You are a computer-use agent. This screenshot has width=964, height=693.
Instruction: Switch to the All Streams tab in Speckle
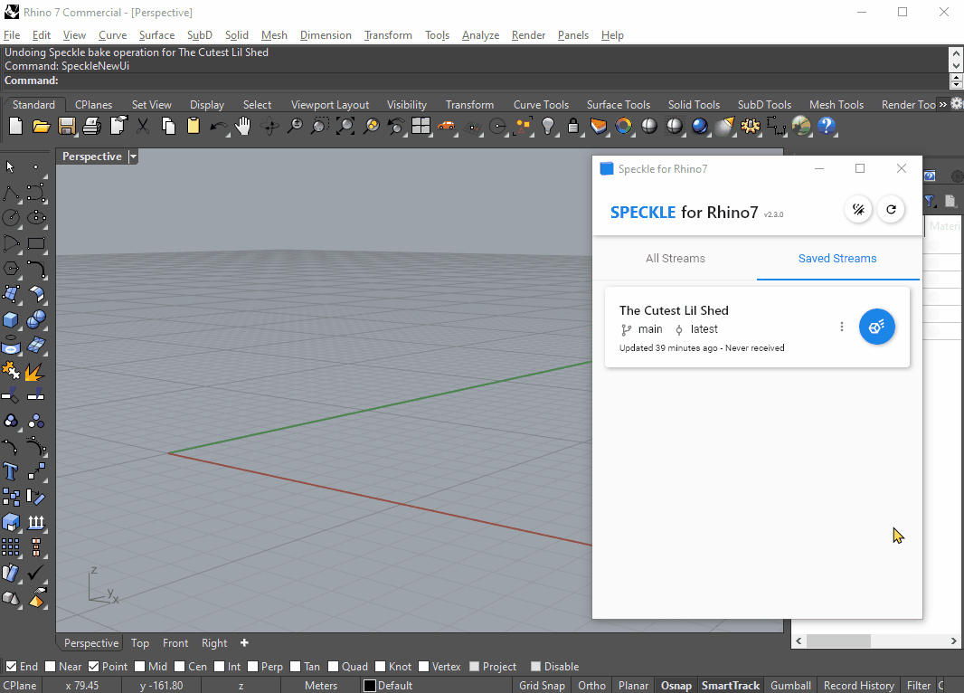pyautogui.click(x=675, y=258)
